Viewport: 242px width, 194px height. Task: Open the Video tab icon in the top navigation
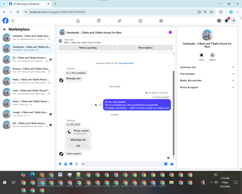99,21
